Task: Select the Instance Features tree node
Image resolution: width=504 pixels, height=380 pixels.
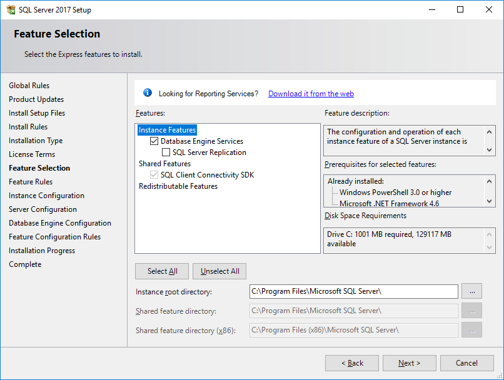Action: (x=167, y=130)
